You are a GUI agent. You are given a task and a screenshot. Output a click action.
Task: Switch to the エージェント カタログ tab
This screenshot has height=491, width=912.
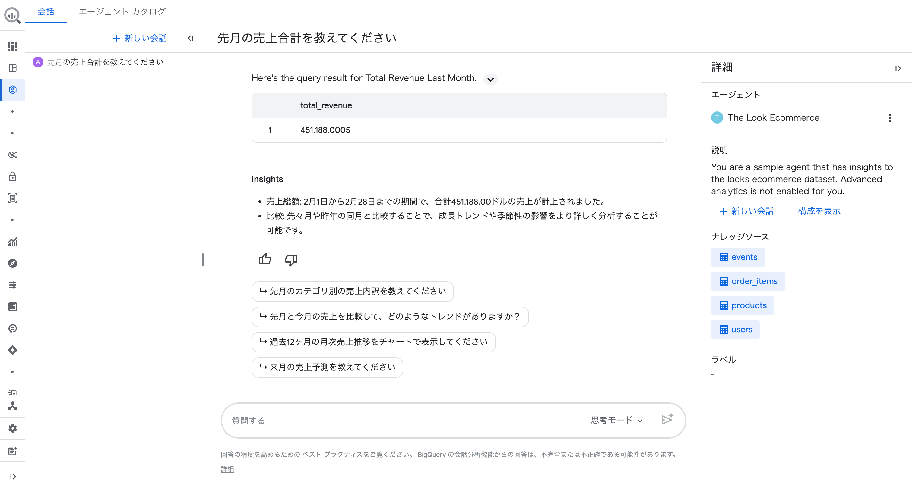point(122,12)
